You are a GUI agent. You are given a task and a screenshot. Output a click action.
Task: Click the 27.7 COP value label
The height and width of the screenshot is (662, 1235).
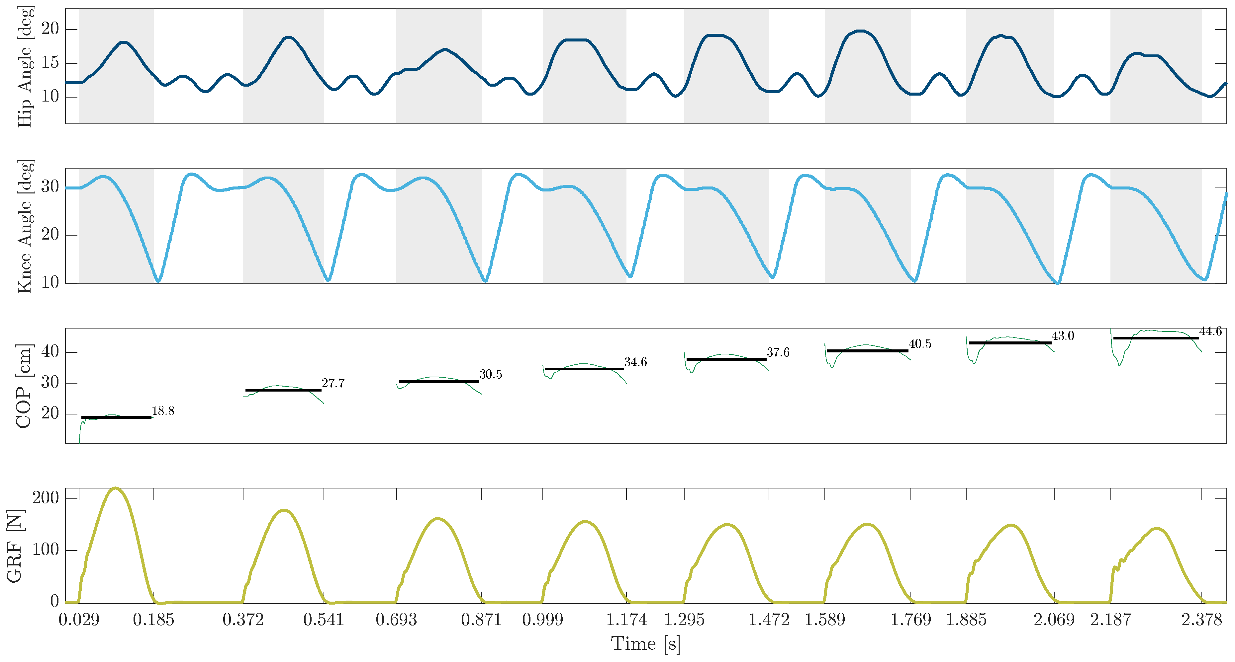click(x=333, y=383)
